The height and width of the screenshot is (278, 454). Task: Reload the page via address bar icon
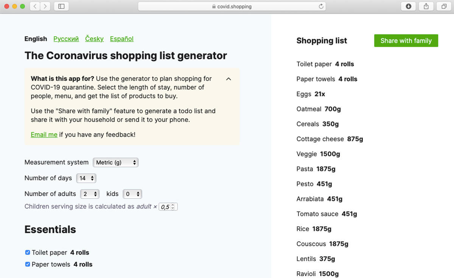(321, 6)
